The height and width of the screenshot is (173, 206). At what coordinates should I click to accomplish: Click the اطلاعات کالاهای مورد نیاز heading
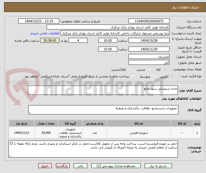[181, 99]
